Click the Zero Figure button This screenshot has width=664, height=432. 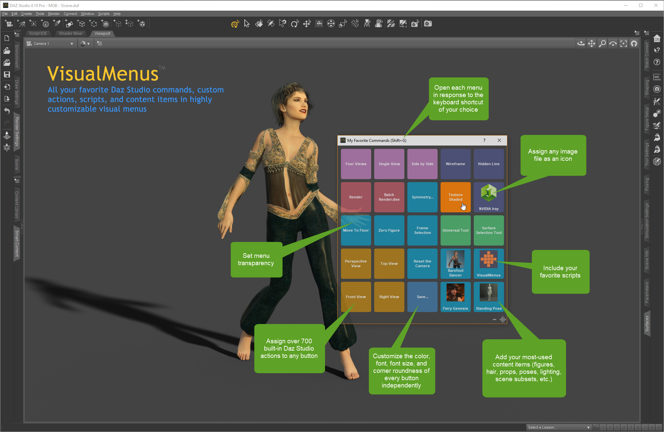pyautogui.click(x=389, y=230)
